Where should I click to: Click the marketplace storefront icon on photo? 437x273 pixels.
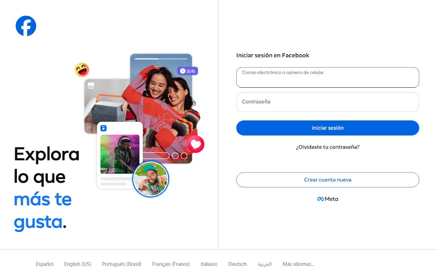tap(91, 86)
